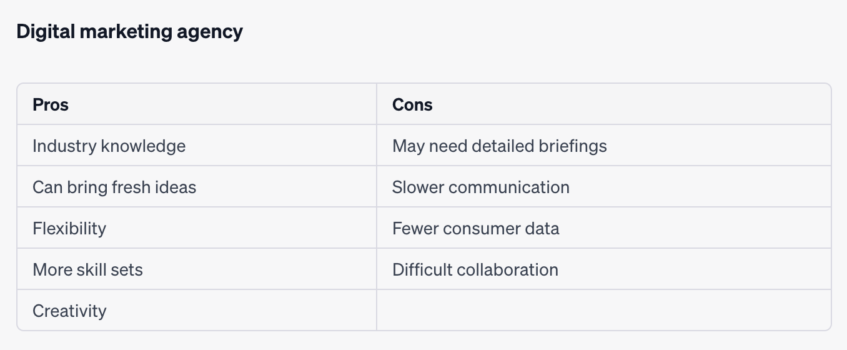
Task: Select the "Difficult collaboration" cell
Action: coord(475,270)
